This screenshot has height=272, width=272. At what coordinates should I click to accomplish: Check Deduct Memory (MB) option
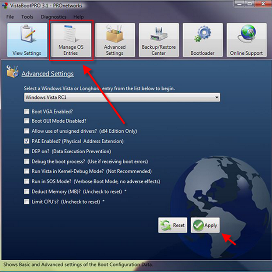point(27,191)
